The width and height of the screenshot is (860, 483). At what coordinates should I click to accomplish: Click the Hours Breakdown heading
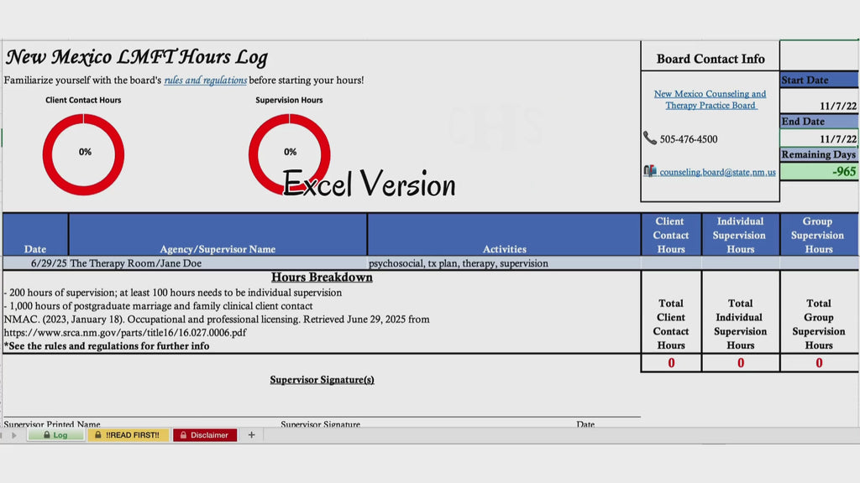click(322, 277)
